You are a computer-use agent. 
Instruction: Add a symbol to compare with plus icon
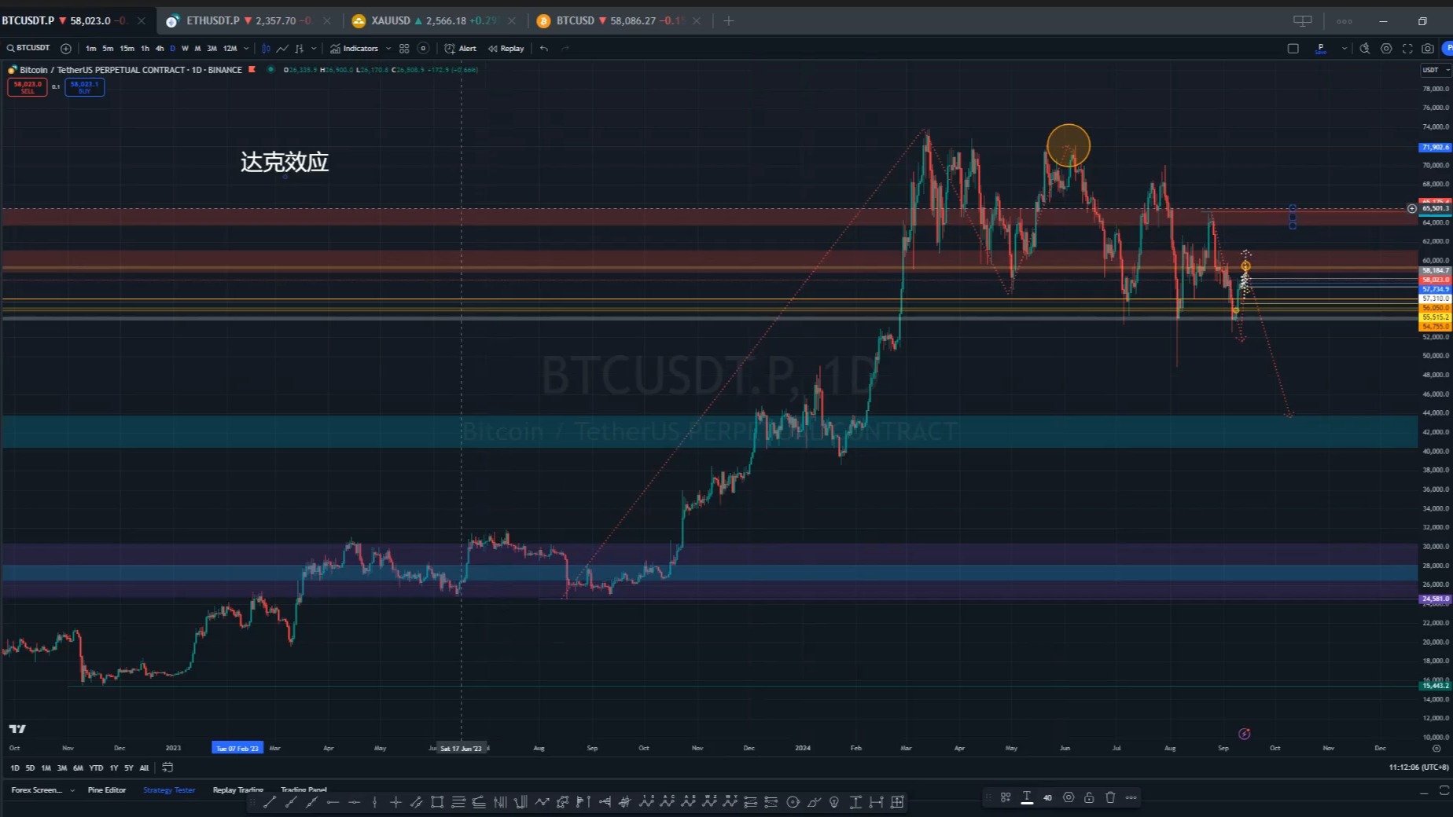tap(66, 49)
